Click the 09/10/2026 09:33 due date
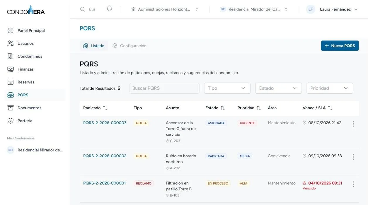This screenshot has width=368, height=205. [325, 156]
